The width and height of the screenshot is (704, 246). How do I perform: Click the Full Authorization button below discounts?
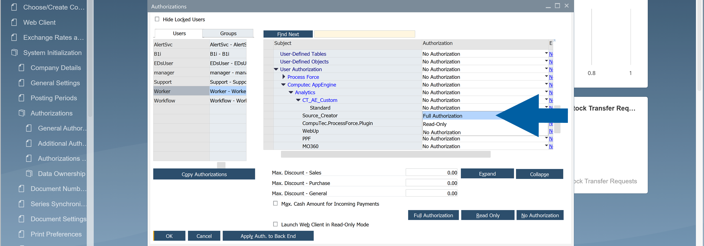tap(433, 215)
